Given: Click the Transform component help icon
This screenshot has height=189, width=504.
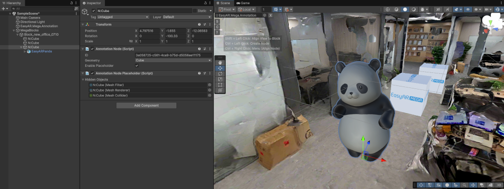Looking at the screenshot, I should point(199,24).
